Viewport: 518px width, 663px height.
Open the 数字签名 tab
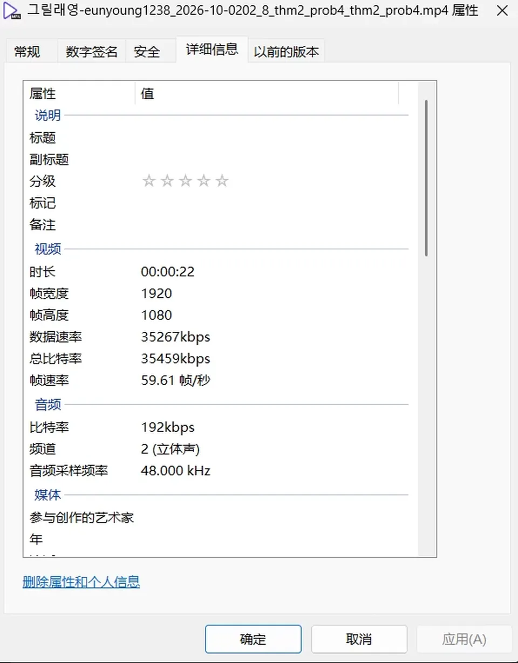[92, 52]
